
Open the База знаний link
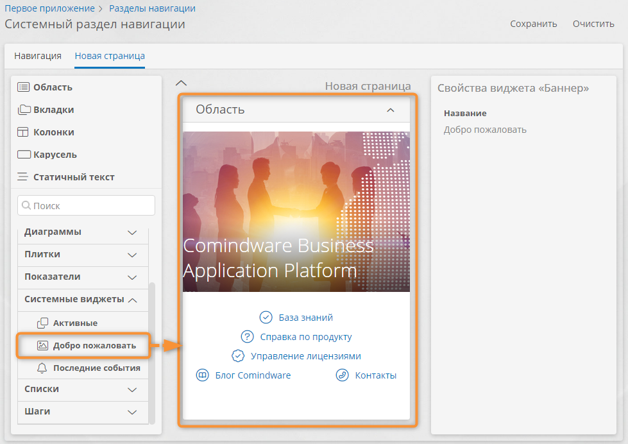pyautogui.click(x=305, y=318)
